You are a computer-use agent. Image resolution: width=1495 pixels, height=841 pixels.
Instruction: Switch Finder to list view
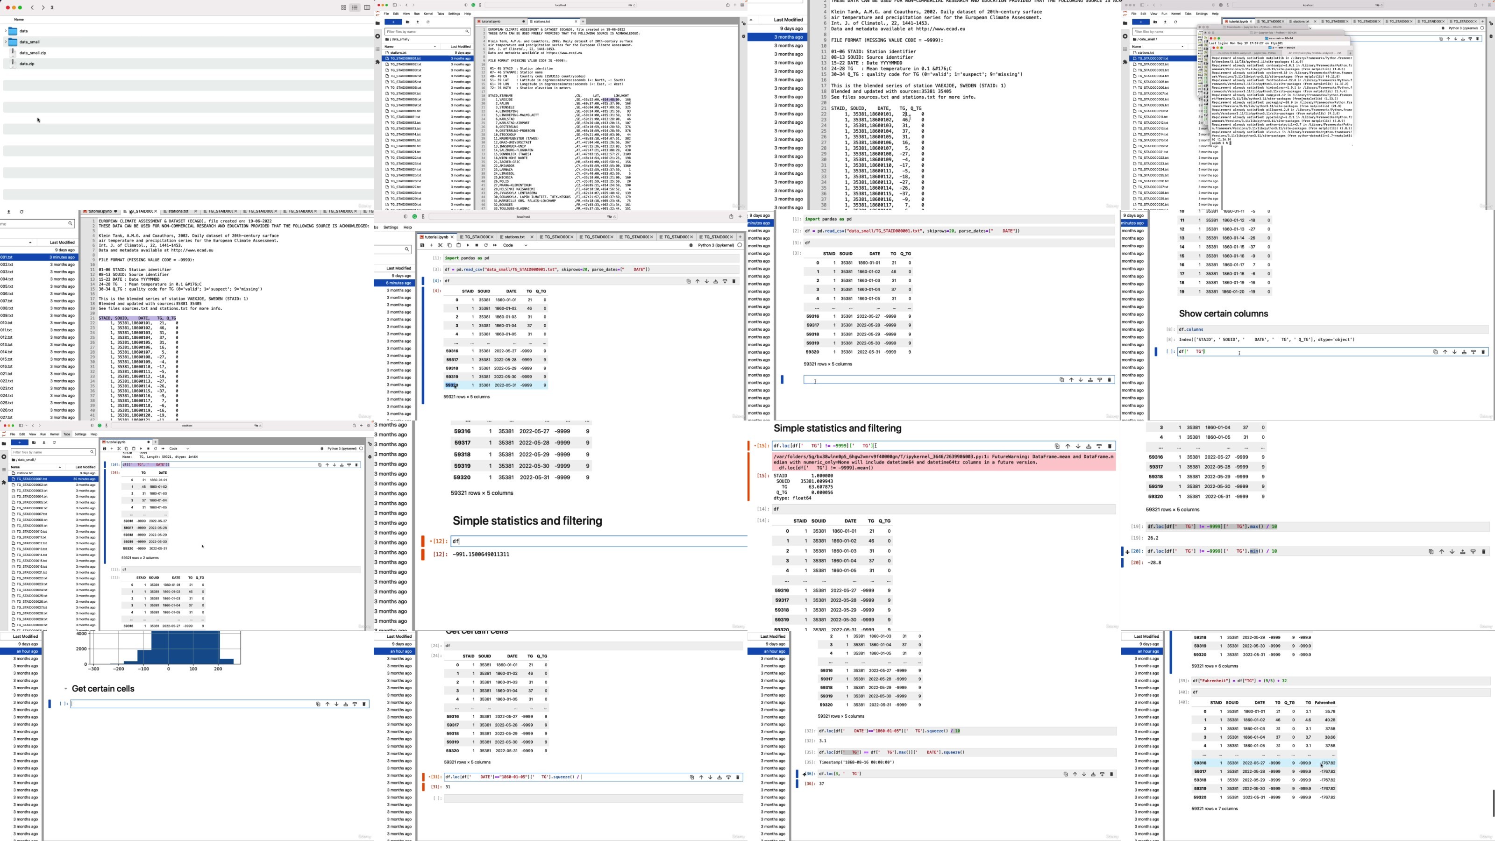pos(355,7)
